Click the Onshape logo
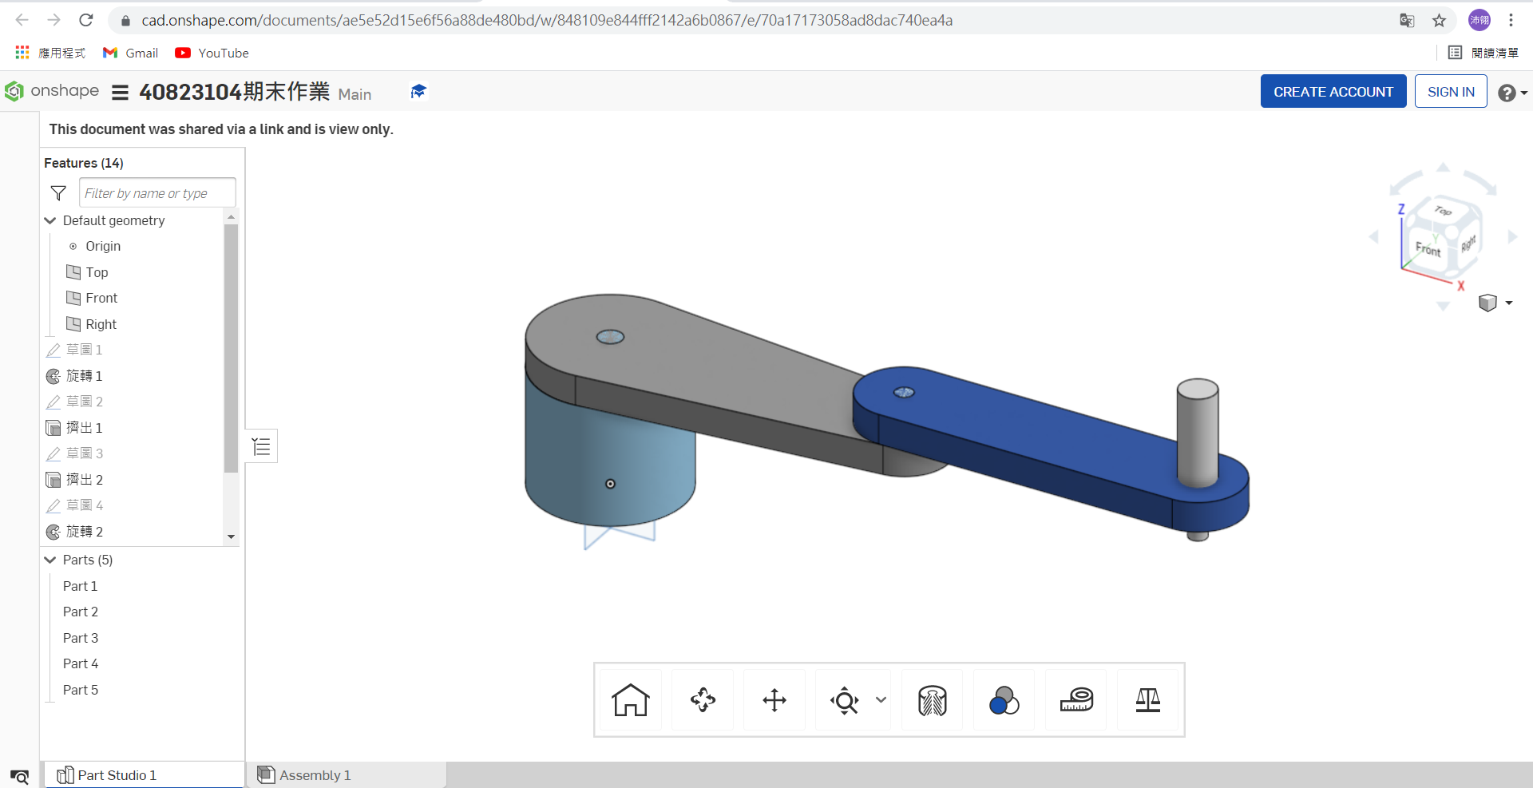Viewport: 1533px width, 788px height. [x=51, y=91]
